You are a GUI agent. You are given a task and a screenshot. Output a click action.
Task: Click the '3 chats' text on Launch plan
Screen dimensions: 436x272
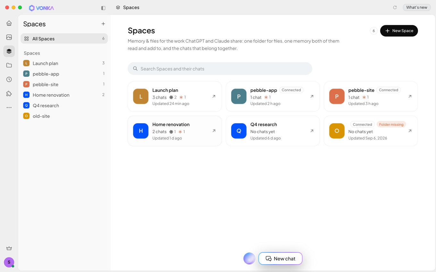pyautogui.click(x=159, y=97)
